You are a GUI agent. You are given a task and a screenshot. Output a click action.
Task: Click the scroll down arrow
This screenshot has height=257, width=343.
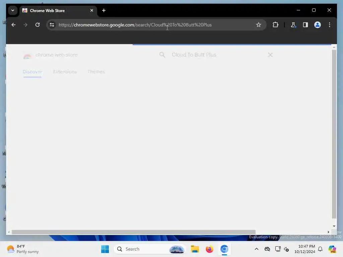[x=334, y=226]
